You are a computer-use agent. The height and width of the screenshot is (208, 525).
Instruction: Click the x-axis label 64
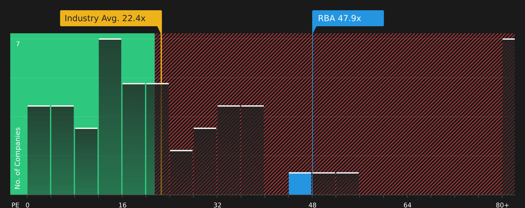[407, 205]
